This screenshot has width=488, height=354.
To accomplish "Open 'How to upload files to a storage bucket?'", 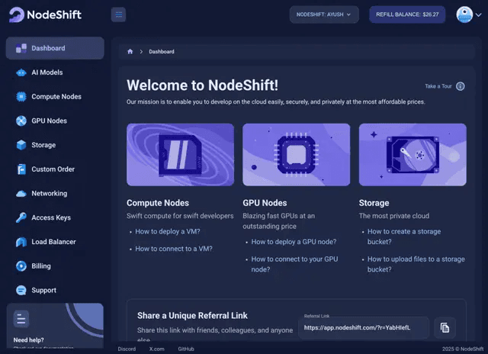I will [416, 264].
